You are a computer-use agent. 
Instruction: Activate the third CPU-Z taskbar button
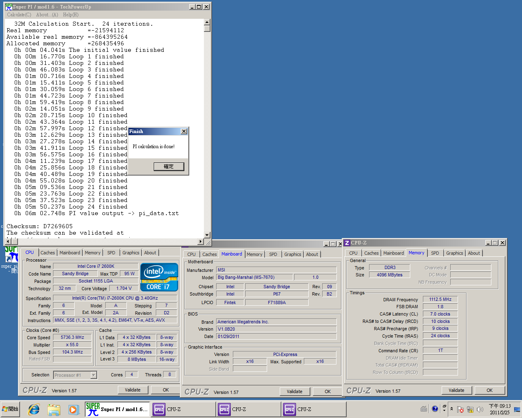tap(313, 409)
